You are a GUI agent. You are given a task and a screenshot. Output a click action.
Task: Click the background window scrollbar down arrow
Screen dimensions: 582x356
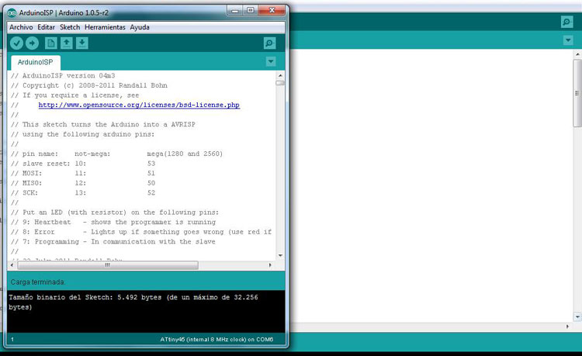coord(577,317)
